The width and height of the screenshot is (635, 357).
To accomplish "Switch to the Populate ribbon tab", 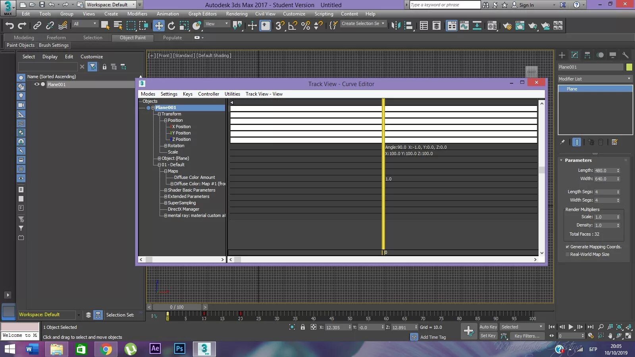I will click(x=172, y=38).
